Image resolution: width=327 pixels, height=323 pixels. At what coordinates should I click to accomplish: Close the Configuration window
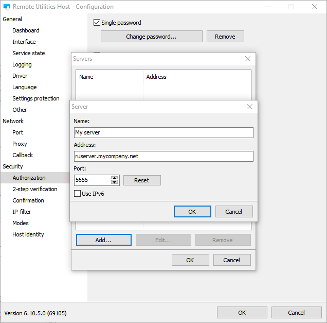(x=315, y=7)
